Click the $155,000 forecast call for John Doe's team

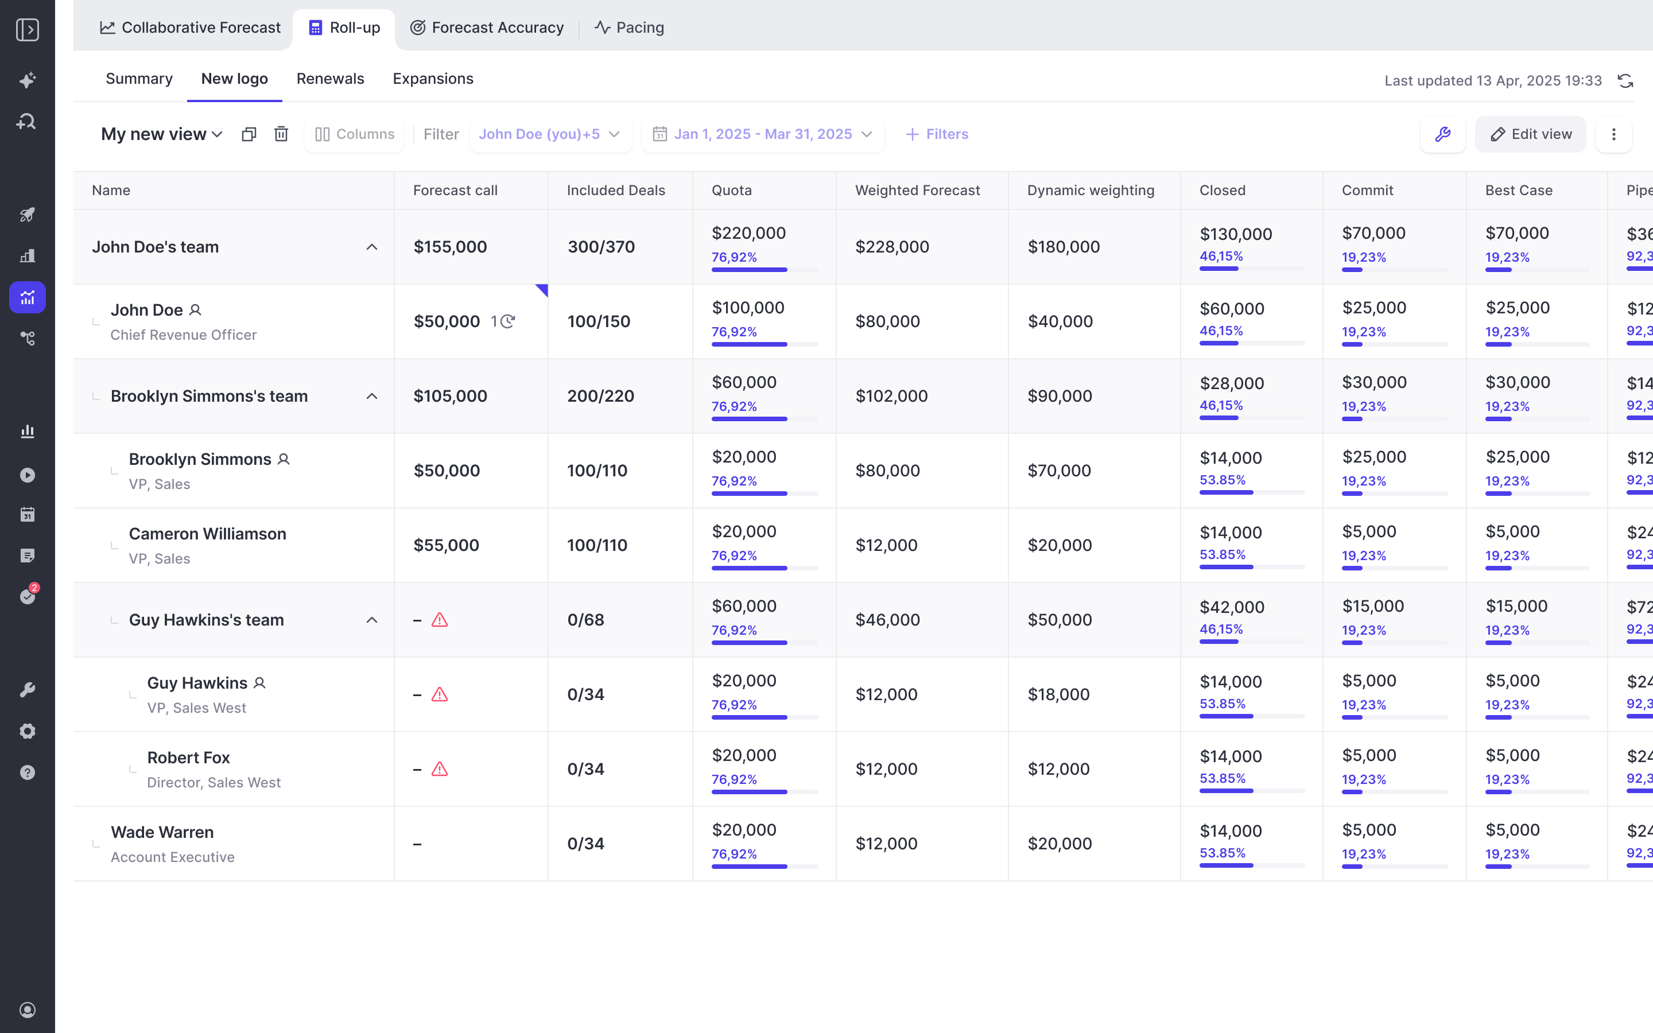click(450, 247)
